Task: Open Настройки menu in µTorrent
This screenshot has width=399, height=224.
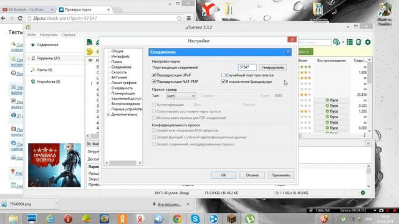Action: tap(49, 35)
